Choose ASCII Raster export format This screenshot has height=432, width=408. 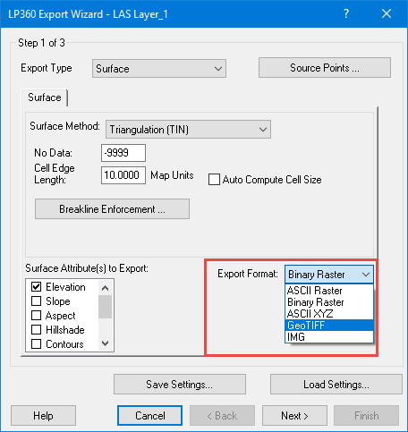pos(329,291)
